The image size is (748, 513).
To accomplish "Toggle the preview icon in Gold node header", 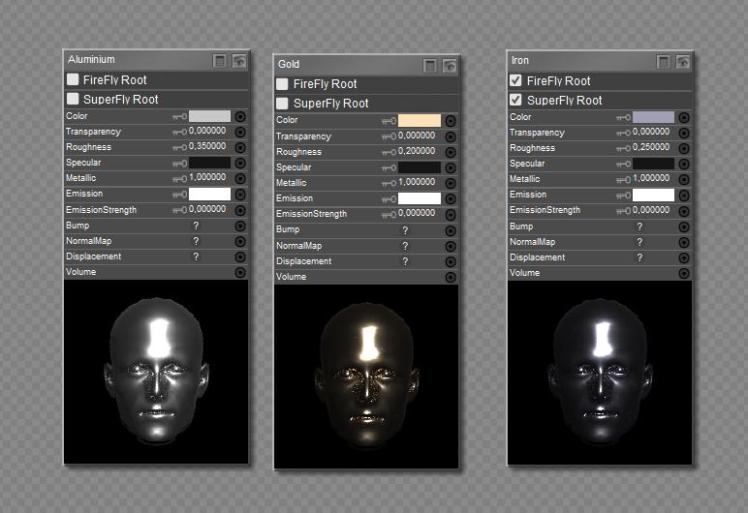I will (x=450, y=66).
